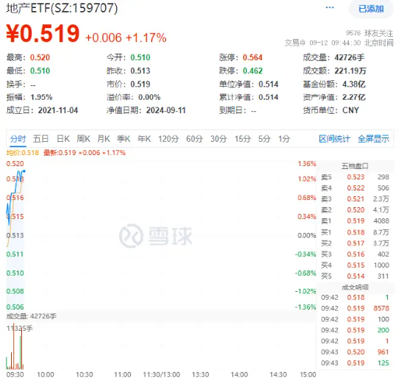404x383 pixels.
Task: Select the 卖2 row at 0.520
Action: [x=355, y=210]
